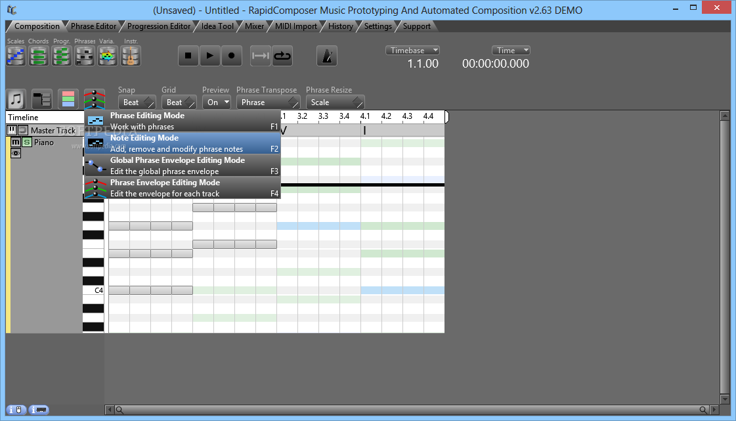
Task: Open the Instruments browser icon
Action: [x=131, y=56]
